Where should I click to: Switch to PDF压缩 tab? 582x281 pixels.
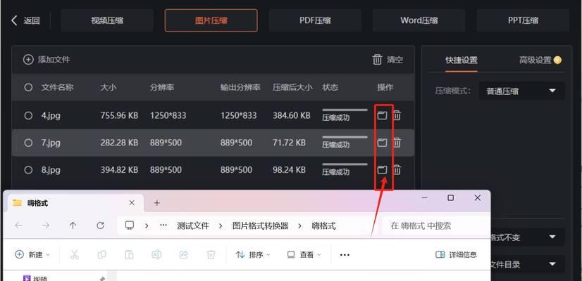click(315, 21)
